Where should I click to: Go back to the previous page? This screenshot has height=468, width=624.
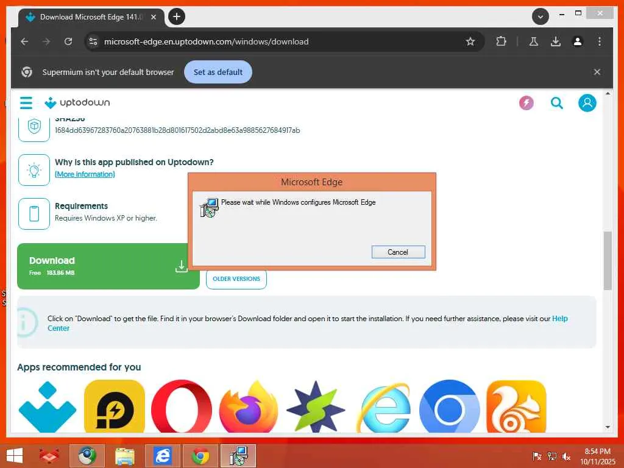[24, 41]
